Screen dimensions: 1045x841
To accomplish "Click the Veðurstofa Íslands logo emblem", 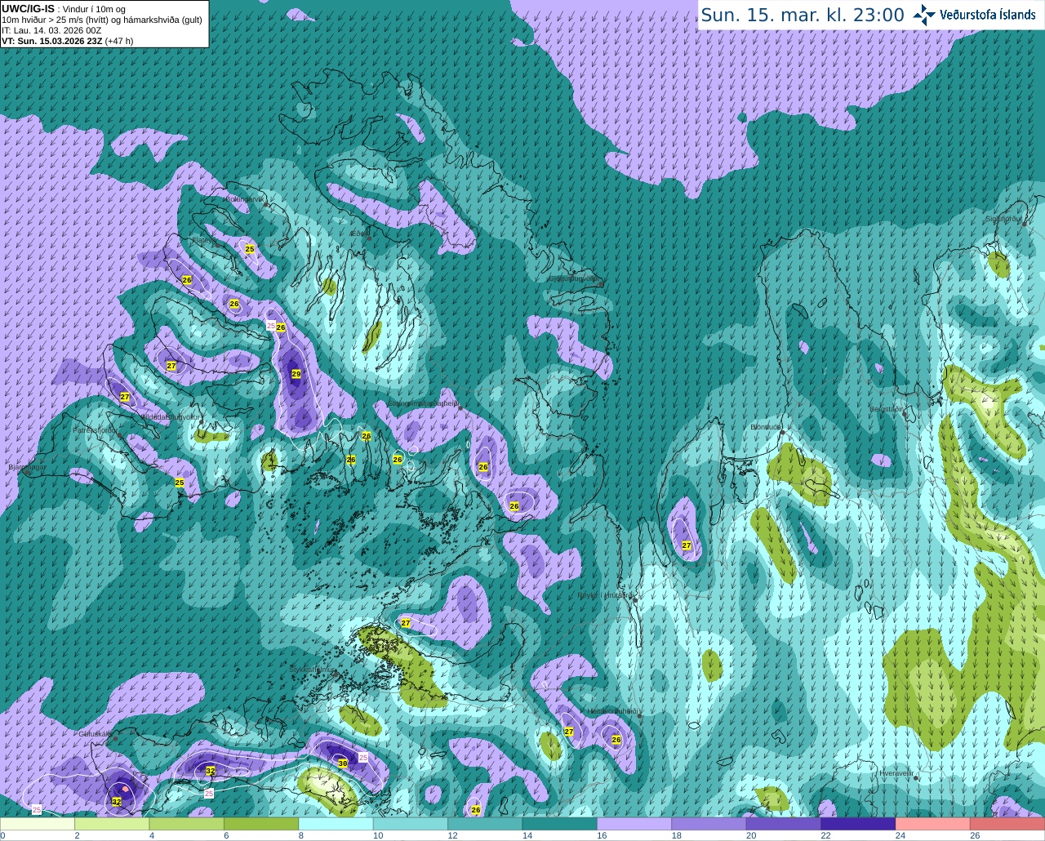I will pos(924,15).
